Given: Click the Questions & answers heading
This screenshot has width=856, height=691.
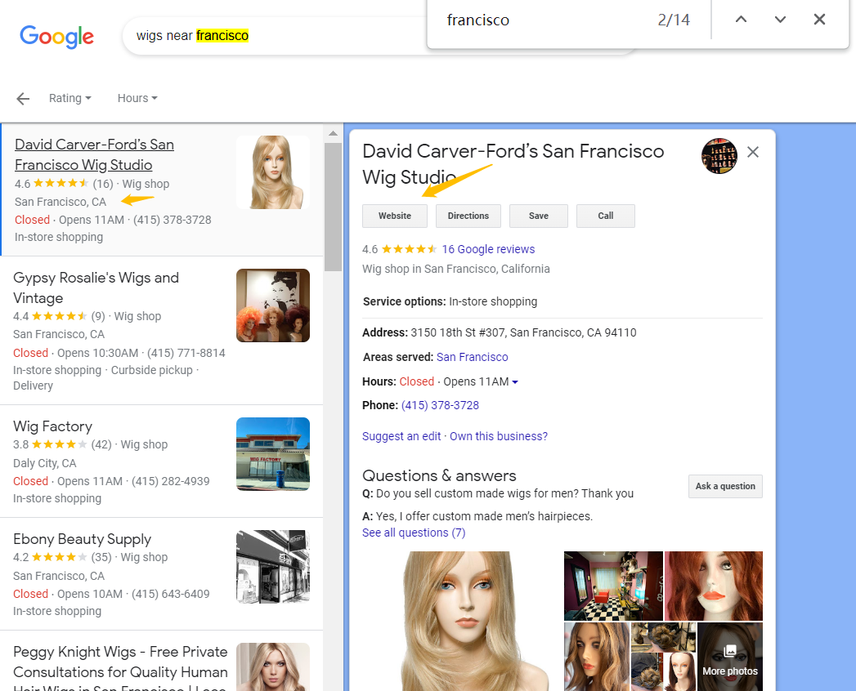Looking at the screenshot, I should 439,475.
